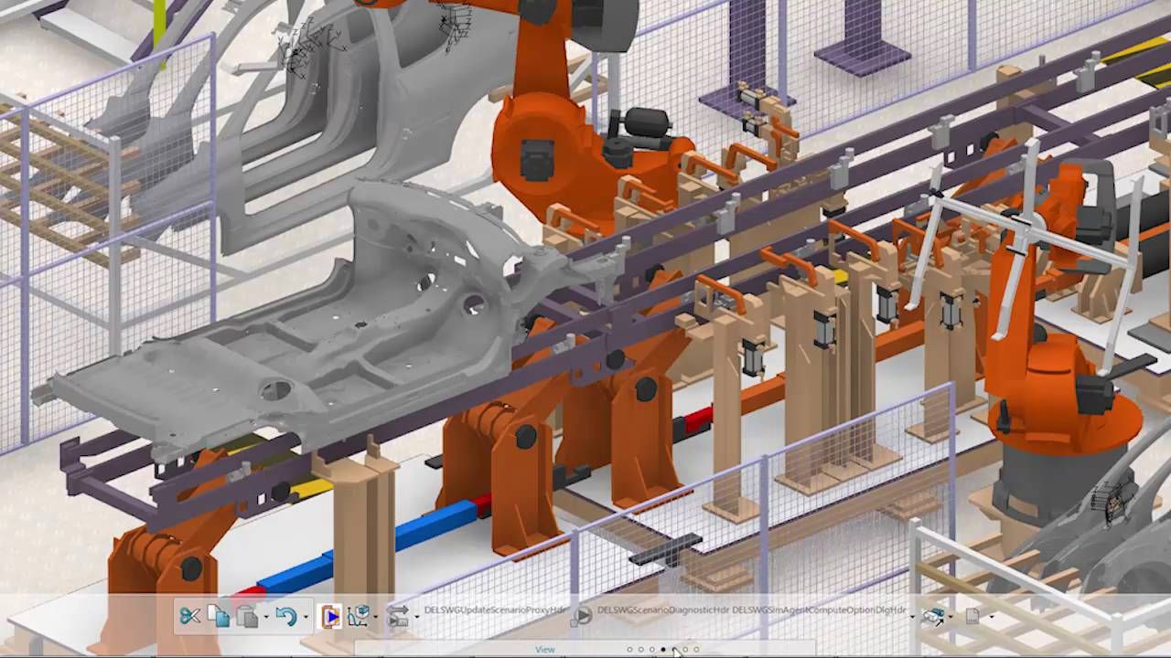
Task: Select the last toolbar page dot
Action: point(696,650)
